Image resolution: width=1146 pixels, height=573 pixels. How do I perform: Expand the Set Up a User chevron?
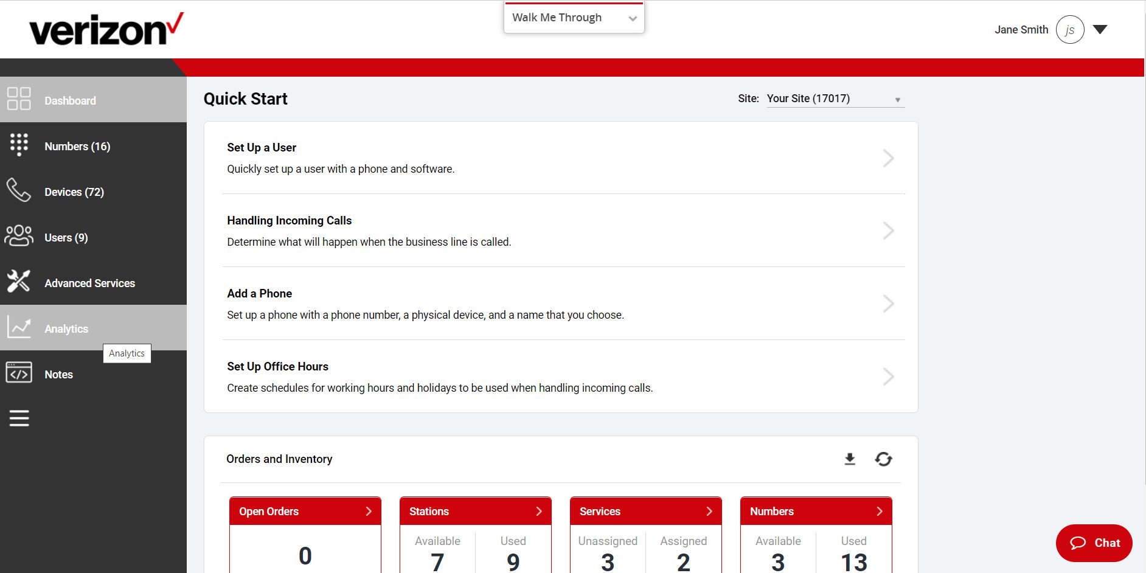pos(889,158)
